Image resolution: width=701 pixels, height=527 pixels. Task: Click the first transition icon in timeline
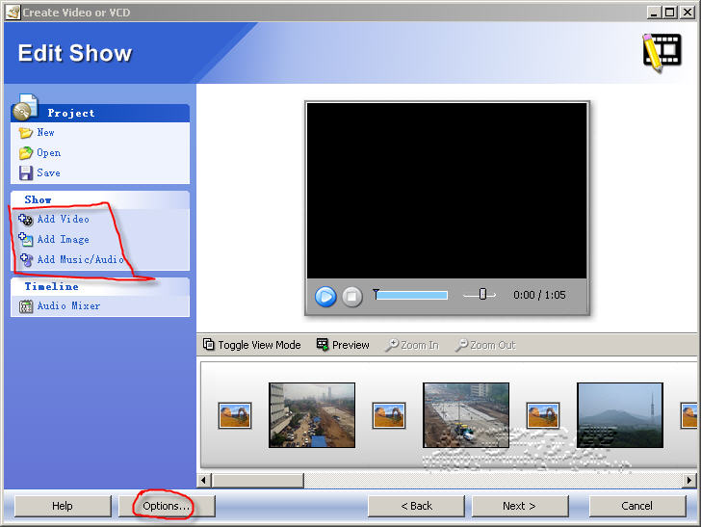pos(235,415)
